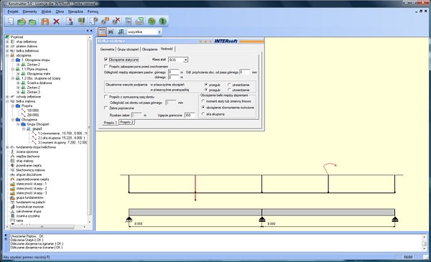Viewport: 431px width, 262px height.
Task: Click the Ugięcie graniczne input field
Action: pyautogui.click(x=190, y=115)
